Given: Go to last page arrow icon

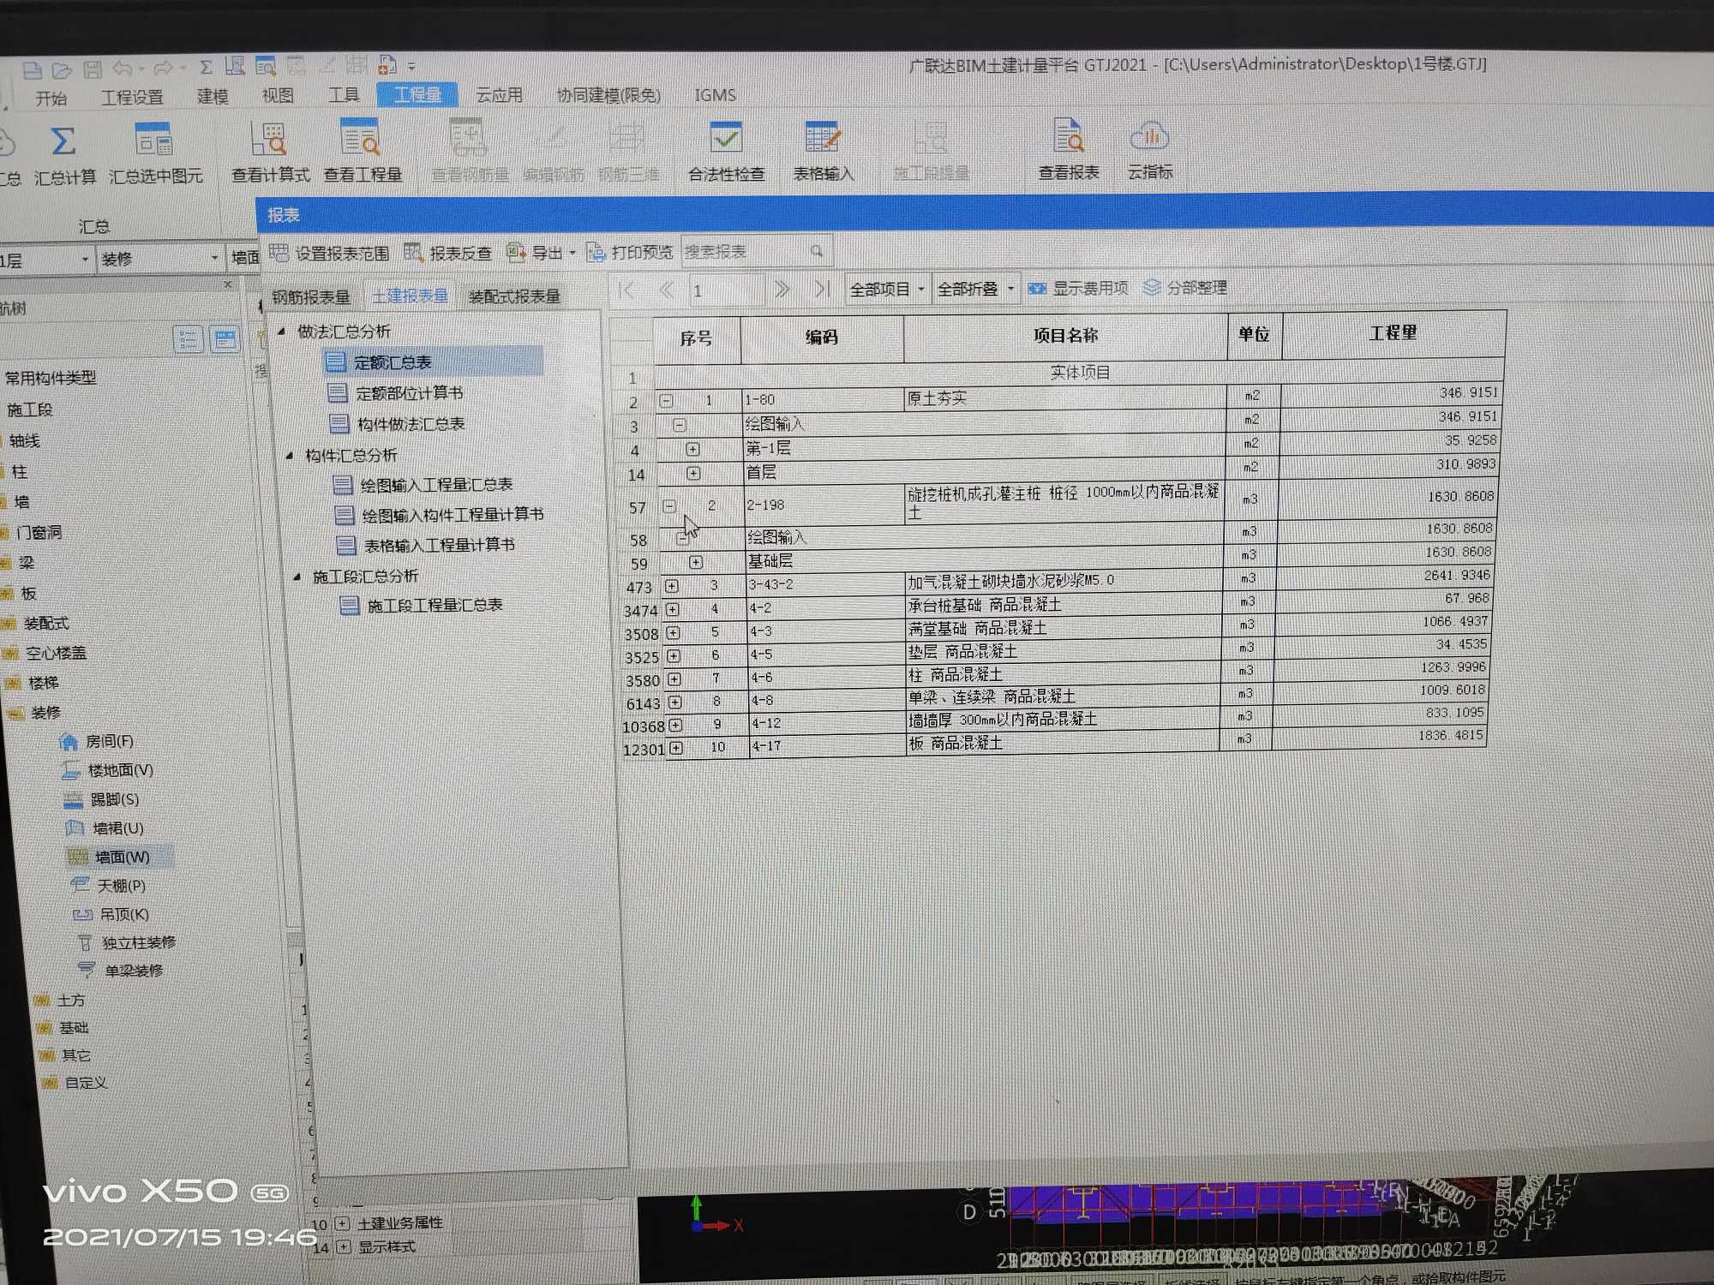Looking at the screenshot, I should coord(821,289).
